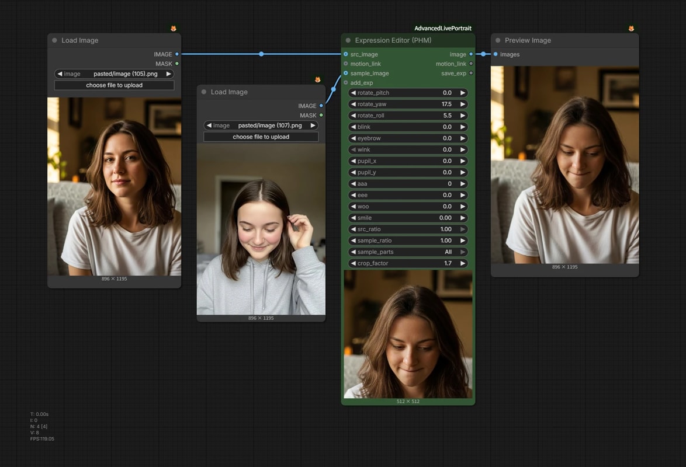This screenshot has height=467, width=686.
Task: Click the fox badge above Preview Image node
Action: click(631, 29)
